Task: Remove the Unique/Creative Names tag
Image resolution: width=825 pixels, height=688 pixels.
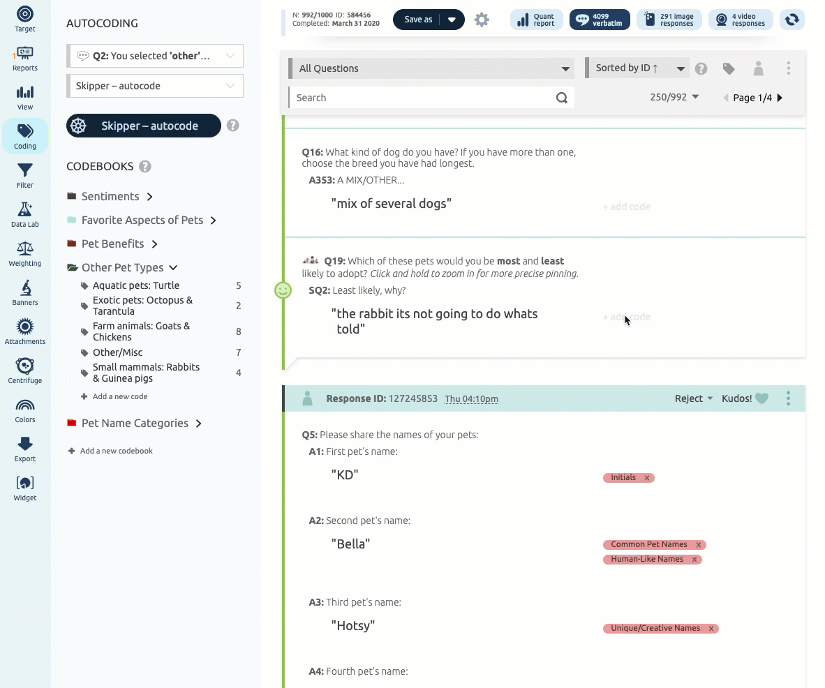Action: point(711,629)
